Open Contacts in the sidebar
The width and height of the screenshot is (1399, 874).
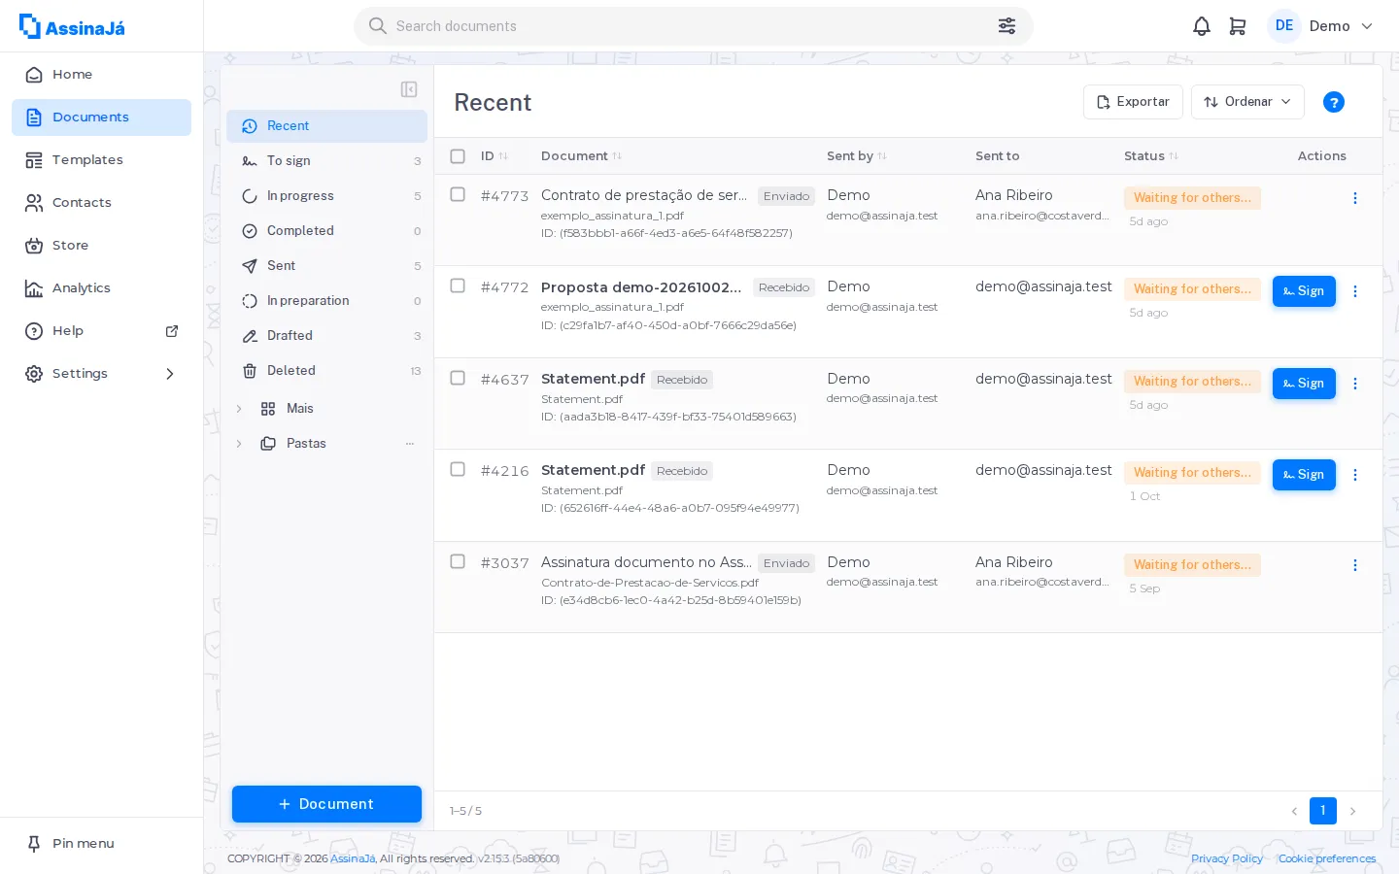pos(101,203)
